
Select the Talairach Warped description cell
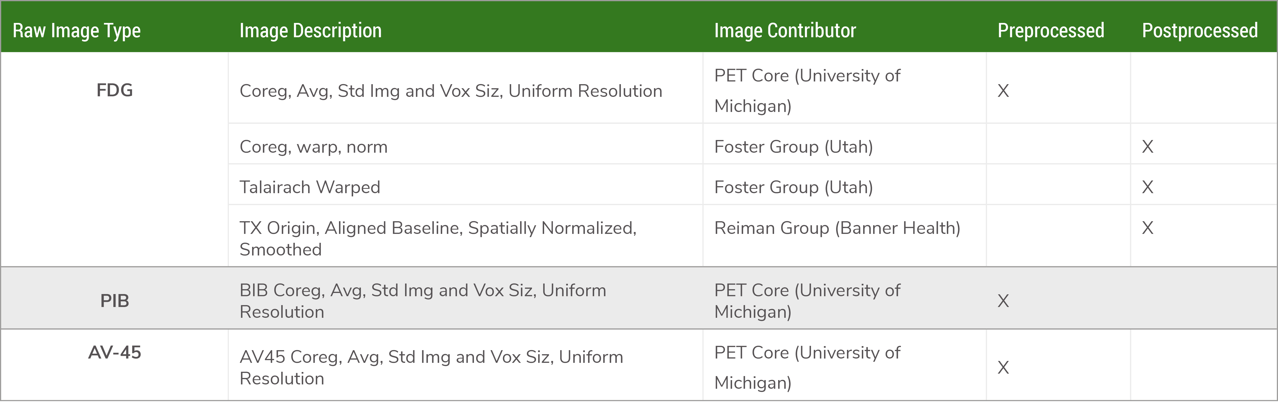pyautogui.click(x=310, y=187)
